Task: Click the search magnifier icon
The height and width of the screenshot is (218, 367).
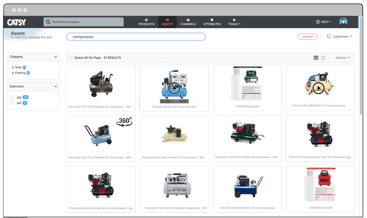Action: tap(48, 22)
